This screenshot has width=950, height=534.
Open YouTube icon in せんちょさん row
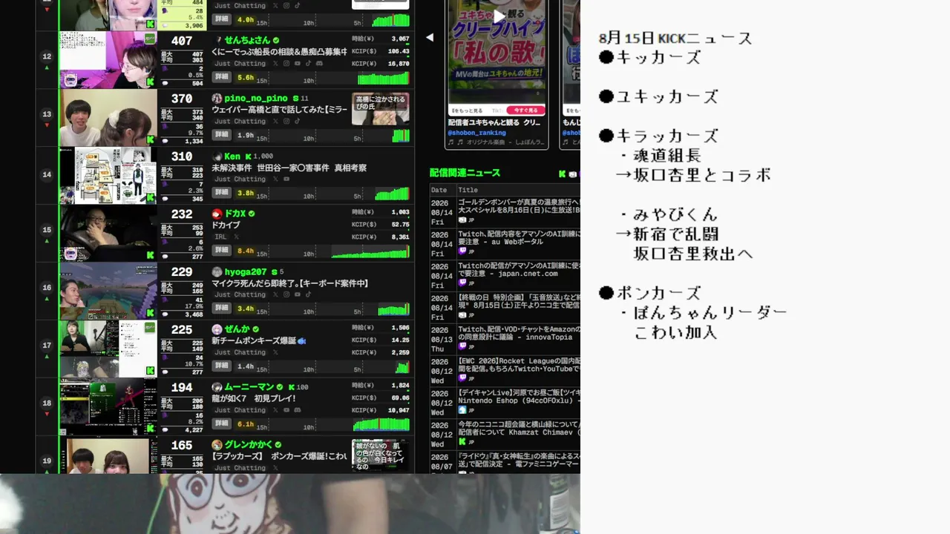(298, 64)
